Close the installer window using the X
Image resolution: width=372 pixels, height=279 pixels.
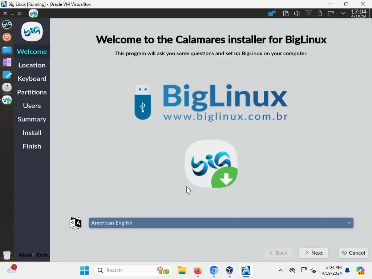pos(5,13)
